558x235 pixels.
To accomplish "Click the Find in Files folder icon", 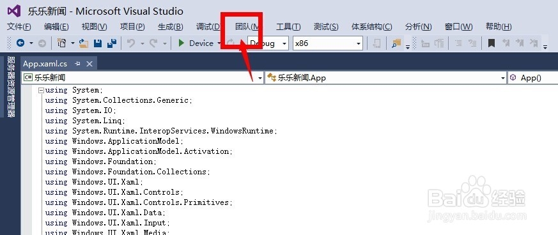I will point(396,43).
